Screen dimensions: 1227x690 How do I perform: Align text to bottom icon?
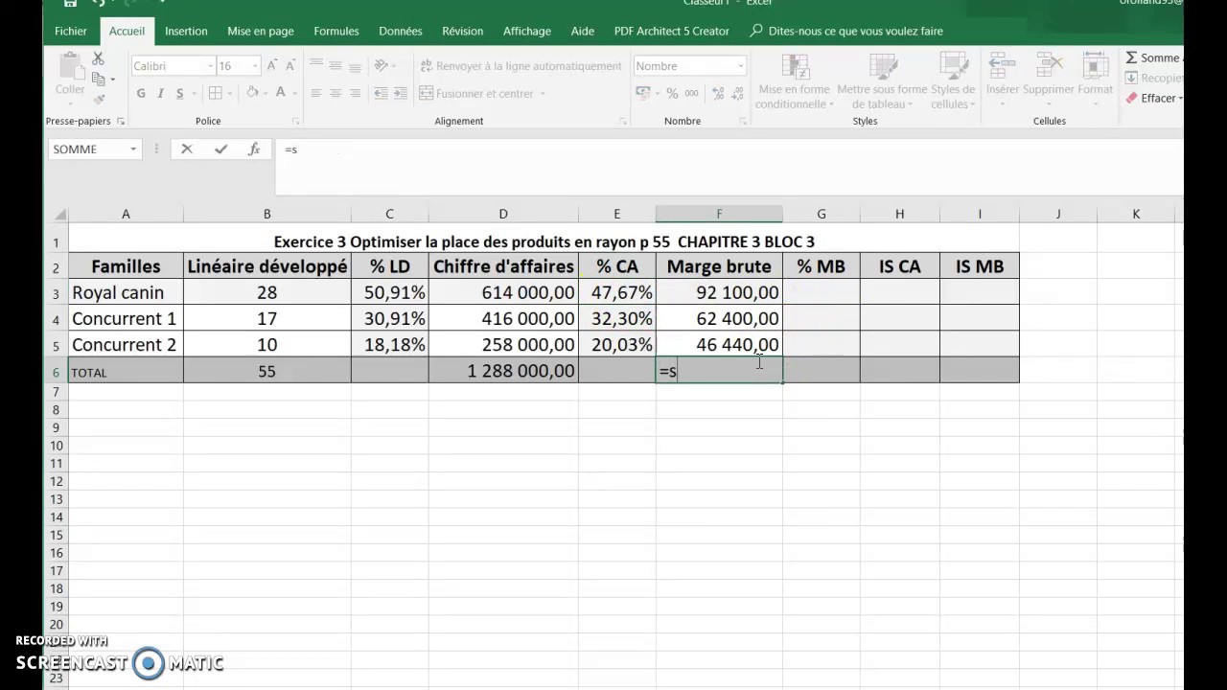pyautogui.click(x=355, y=66)
